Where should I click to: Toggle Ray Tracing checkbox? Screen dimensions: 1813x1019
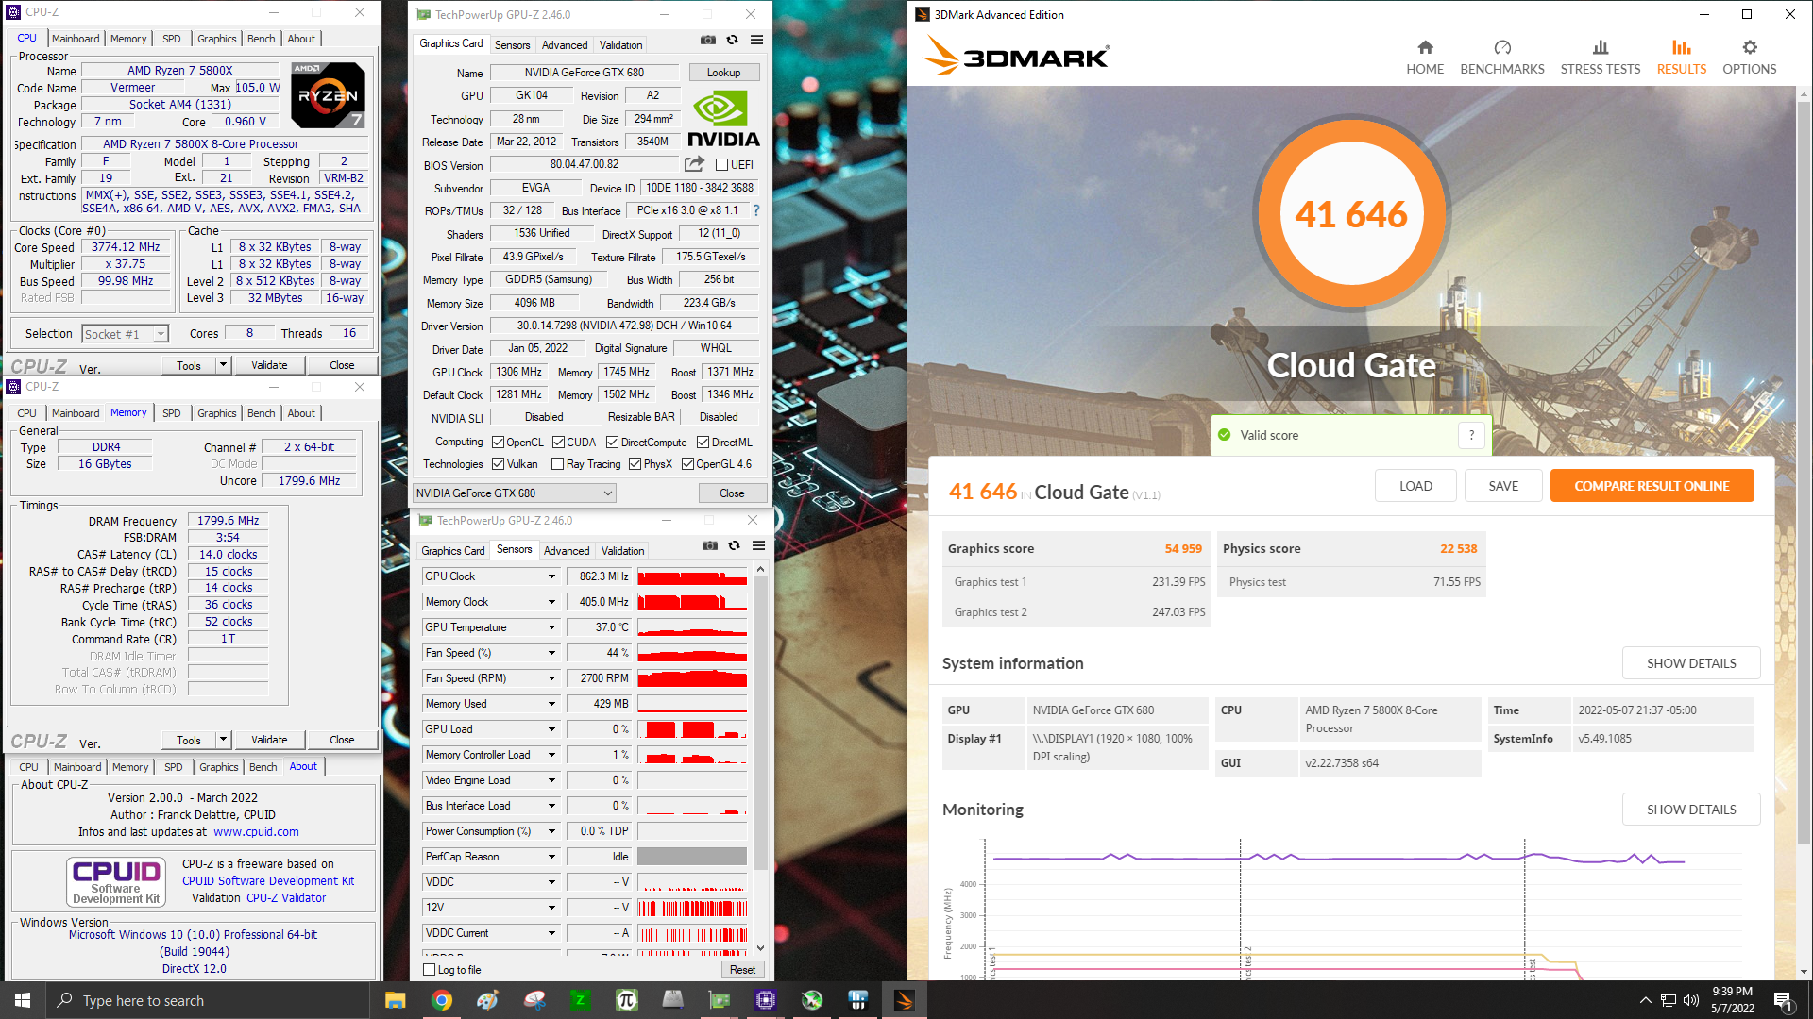click(557, 464)
